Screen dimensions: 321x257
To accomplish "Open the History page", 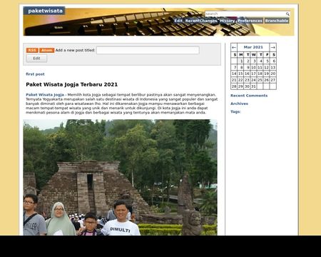I will click(228, 21).
